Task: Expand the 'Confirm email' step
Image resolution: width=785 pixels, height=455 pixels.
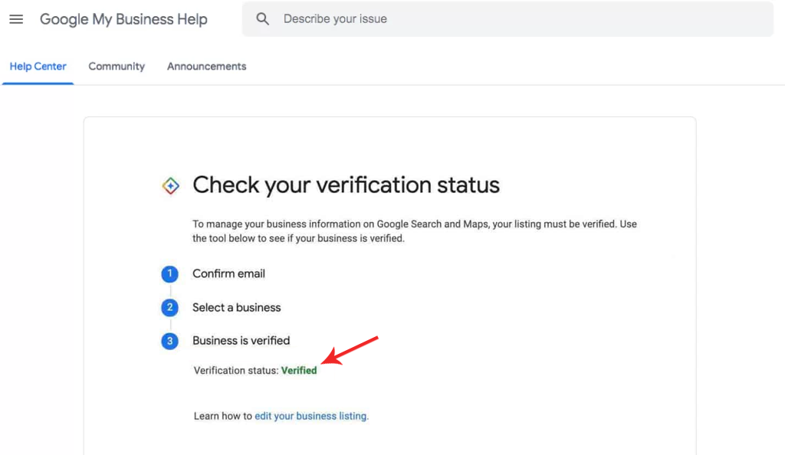Action: click(228, 274)
